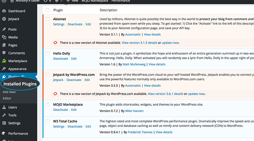Open Frederick Townes author link
The height and width of the screenshot is (141, 254).
[140, 132]
